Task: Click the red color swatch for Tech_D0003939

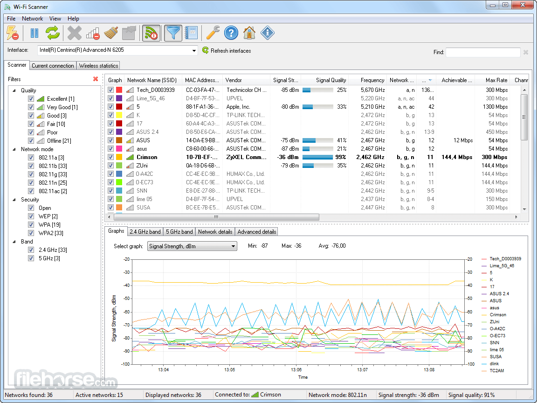Action: click(119, 90)
